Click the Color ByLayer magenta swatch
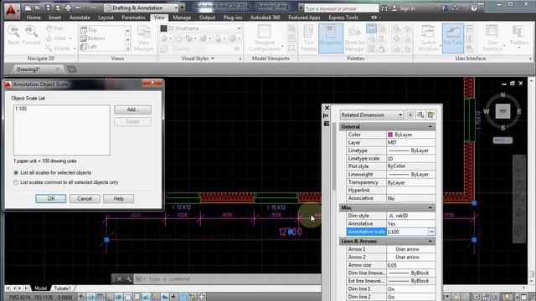The height and width of the screenshot is (301, 536). pyautogui.click(x=390, y=135)
